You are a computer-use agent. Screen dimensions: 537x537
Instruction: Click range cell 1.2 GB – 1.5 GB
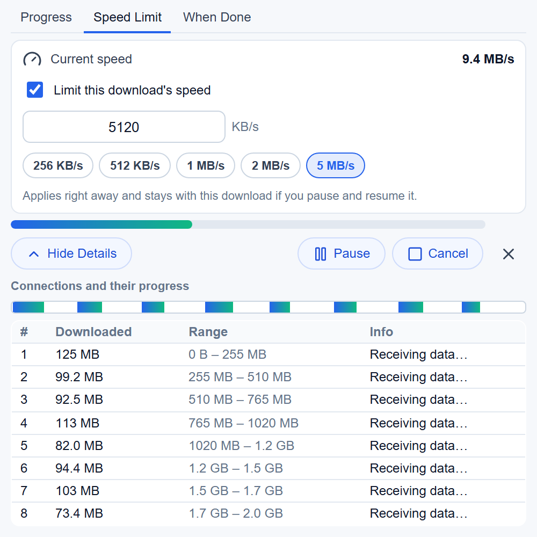(x=236, y=468)
